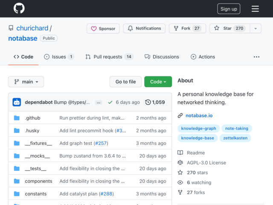Click 'Bump zustand from 3.6.4 to ...' commit
The image size is (273, 205).
click(x=93, y=155)
